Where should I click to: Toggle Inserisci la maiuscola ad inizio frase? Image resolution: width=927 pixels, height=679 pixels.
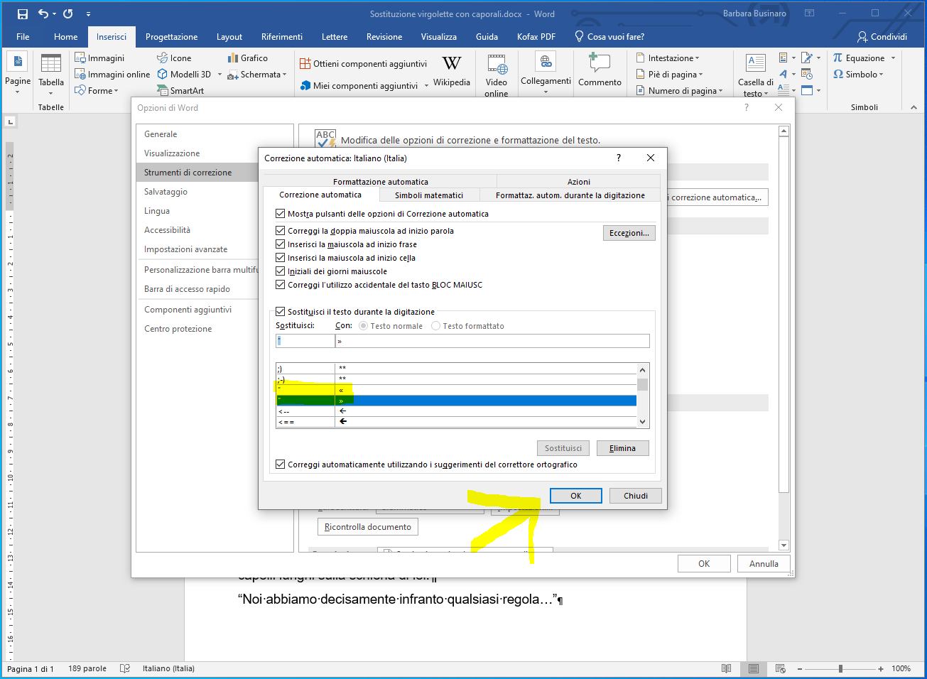click(x=280, y=244)
